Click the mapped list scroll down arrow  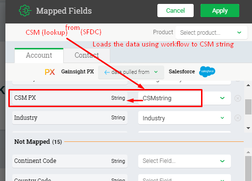point(248,128)
